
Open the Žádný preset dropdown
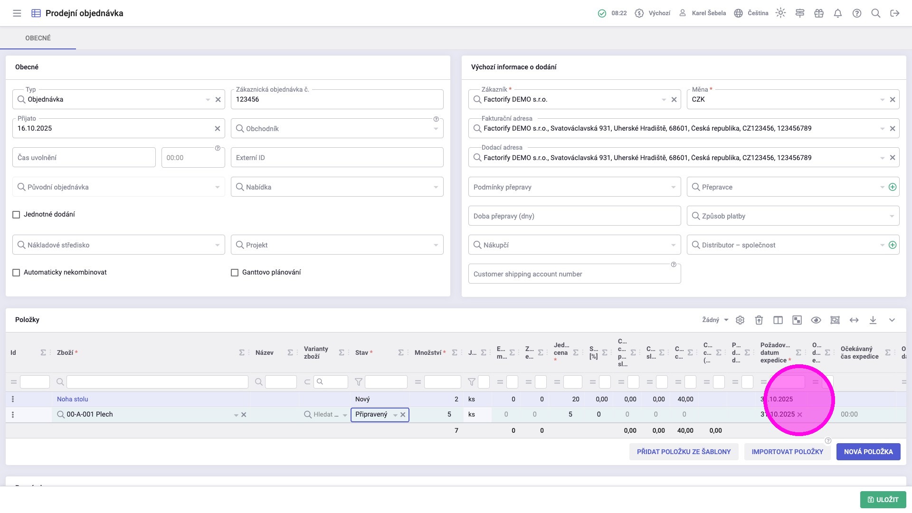coord(715,320)
